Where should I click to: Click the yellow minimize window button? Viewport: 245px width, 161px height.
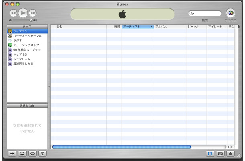12,4
